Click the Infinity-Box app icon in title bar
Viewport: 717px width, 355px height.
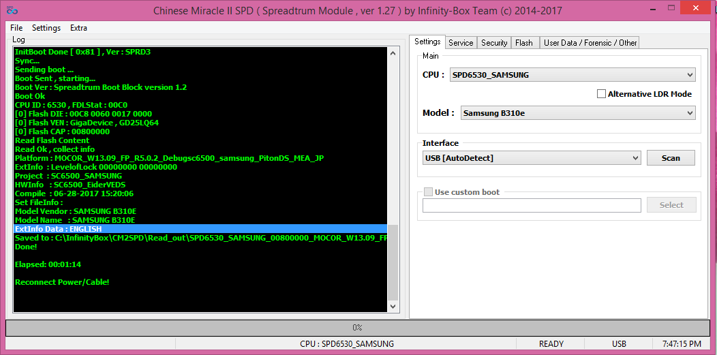12,10
